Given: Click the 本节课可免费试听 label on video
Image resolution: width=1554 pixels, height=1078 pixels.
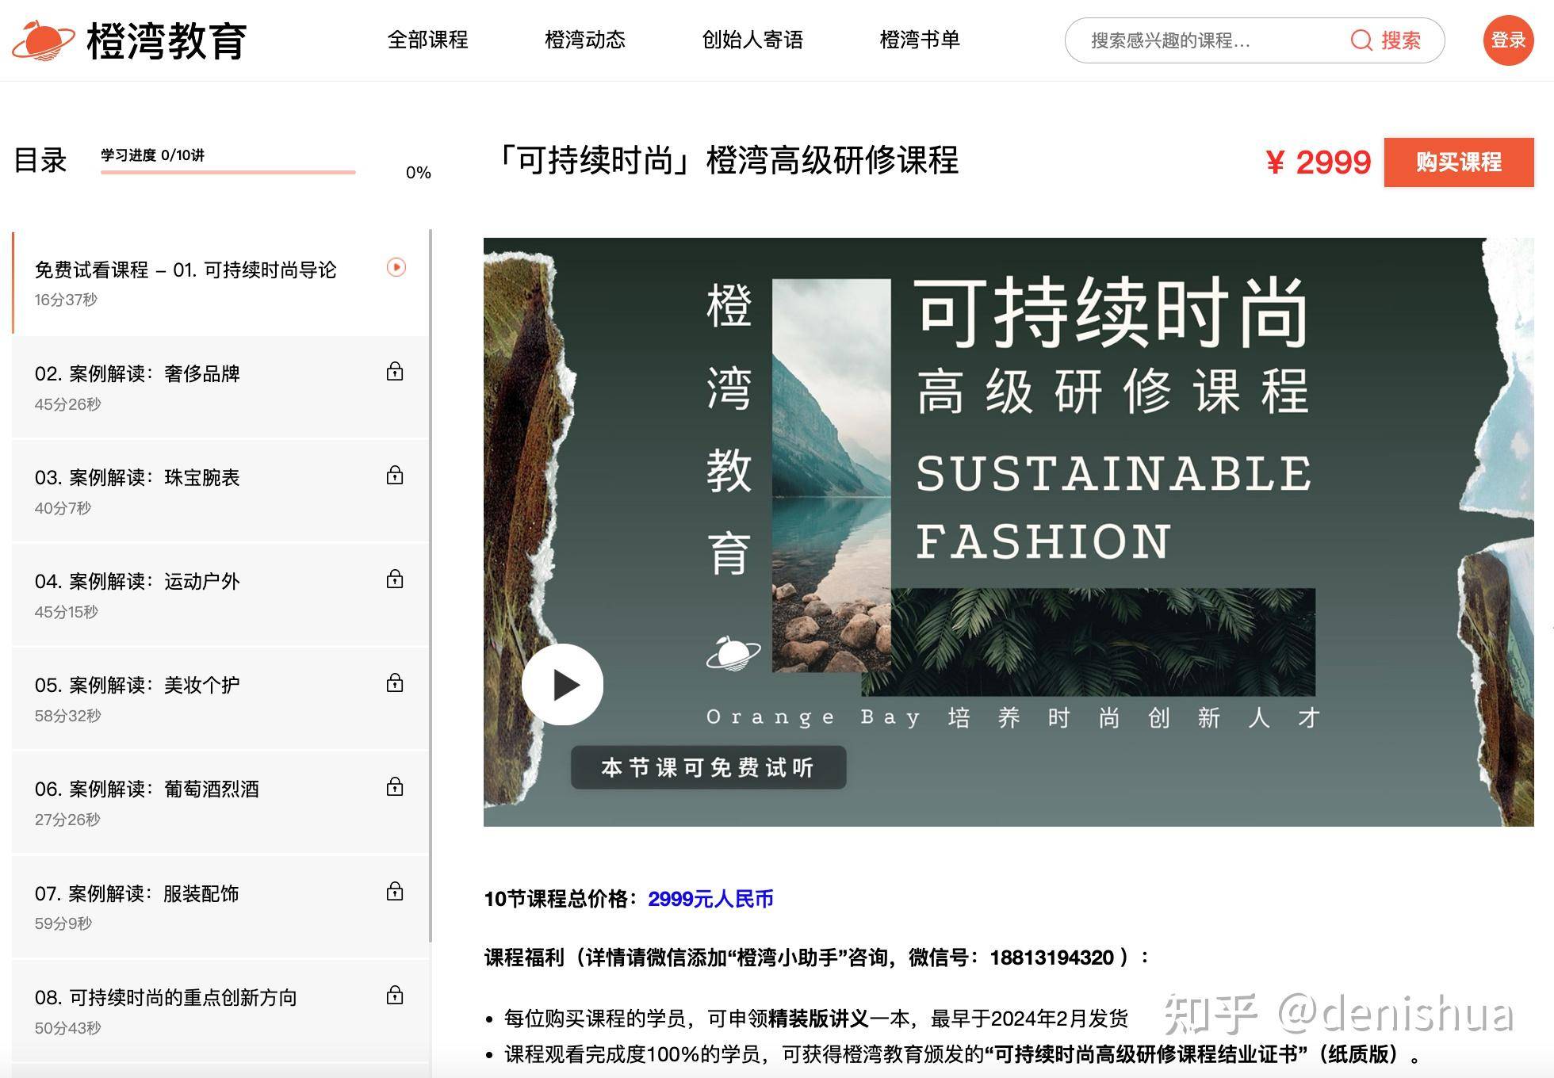Looking at the screenshot, I should (x=708, y=767).
